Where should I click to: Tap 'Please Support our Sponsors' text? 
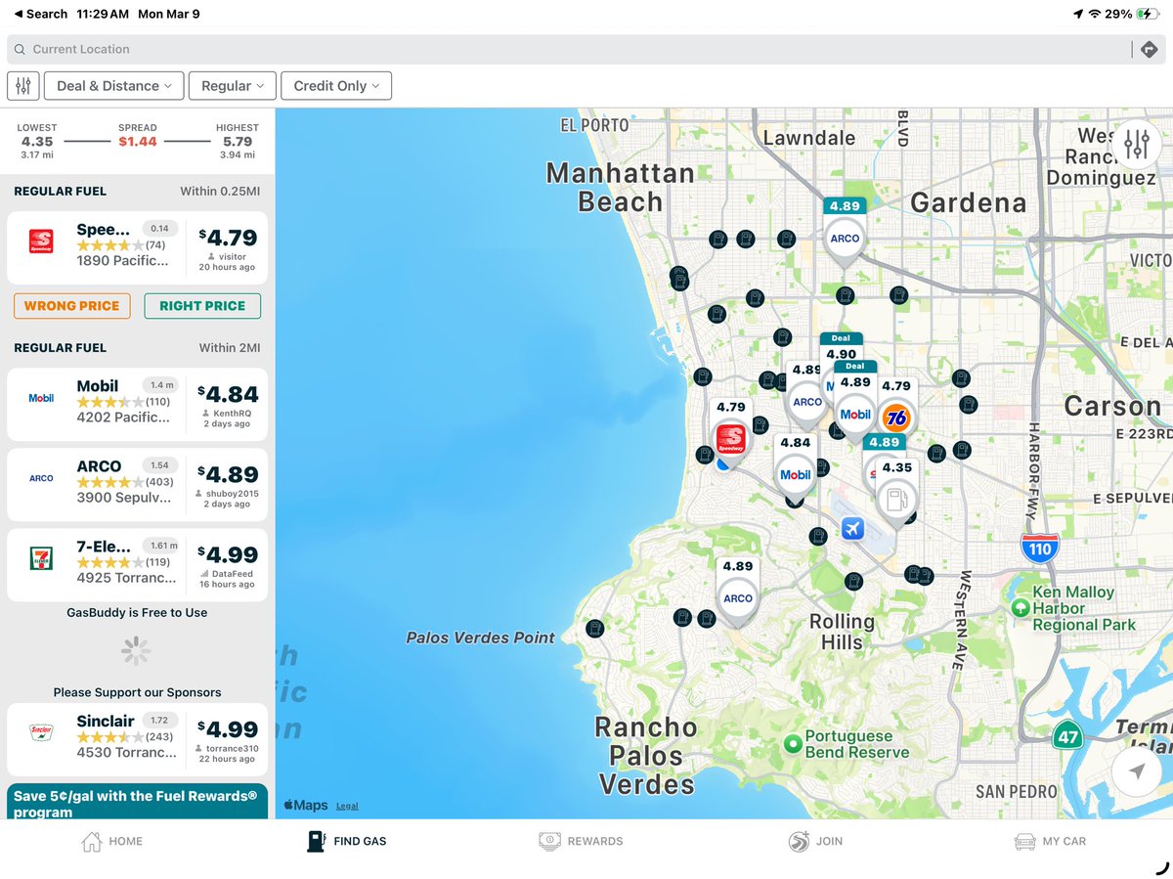coord(137,692)
